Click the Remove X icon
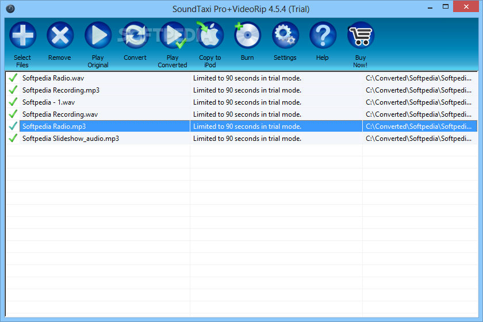 click(60, 35)
